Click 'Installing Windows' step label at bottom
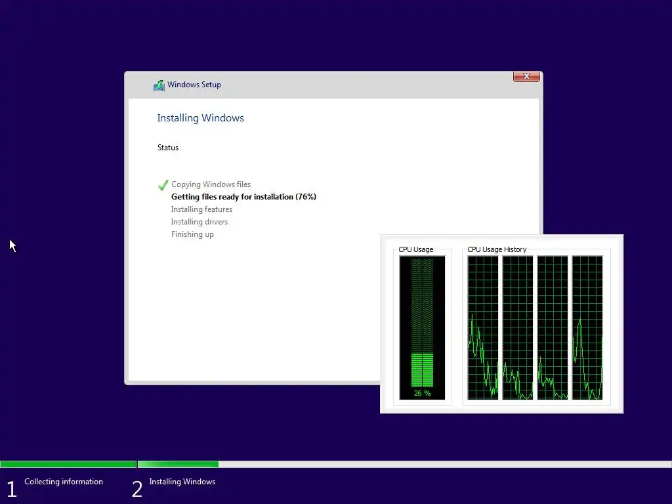This screenshot has width=672, height=504. 182,482
